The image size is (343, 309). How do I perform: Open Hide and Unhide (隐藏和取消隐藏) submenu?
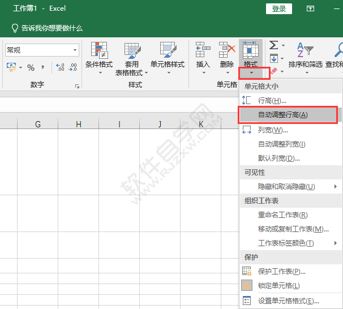click(x=291, y=187)
